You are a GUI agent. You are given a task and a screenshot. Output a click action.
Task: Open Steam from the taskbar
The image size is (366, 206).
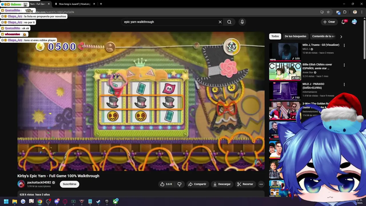pyautogui.click(x=98, y=201)
